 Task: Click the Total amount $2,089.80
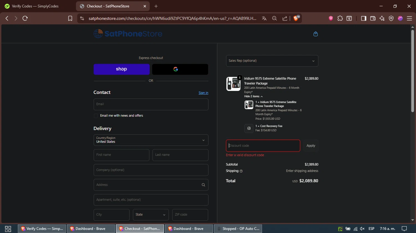(309, 181)
